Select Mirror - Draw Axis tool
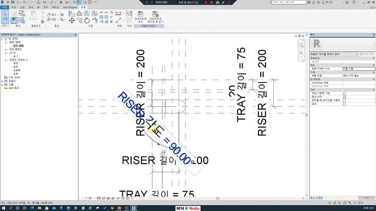The width and height of the screenshot is (376, 211). click(x=95, y=13)
